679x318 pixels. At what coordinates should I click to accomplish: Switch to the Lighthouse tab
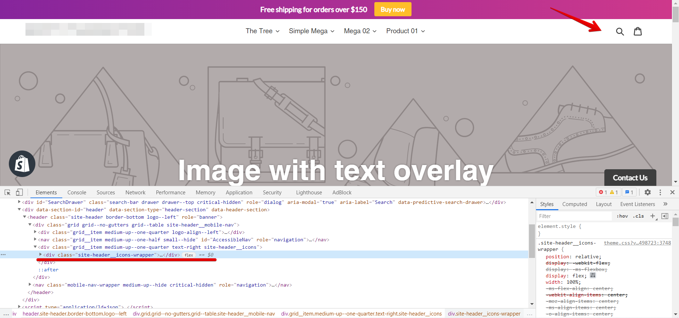click(309, 192)
